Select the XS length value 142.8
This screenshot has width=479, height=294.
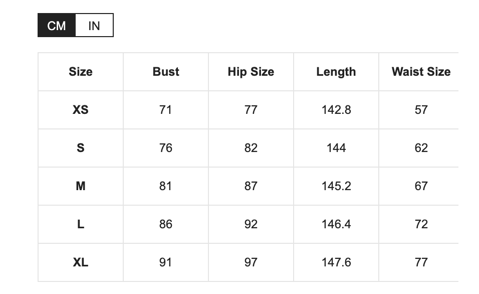(336, 110)
